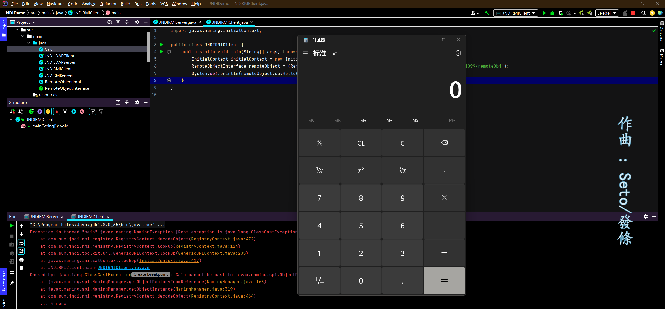Click the Build project hammer icon
Viewport: 665px width, 309px height.
pos(487,13)
